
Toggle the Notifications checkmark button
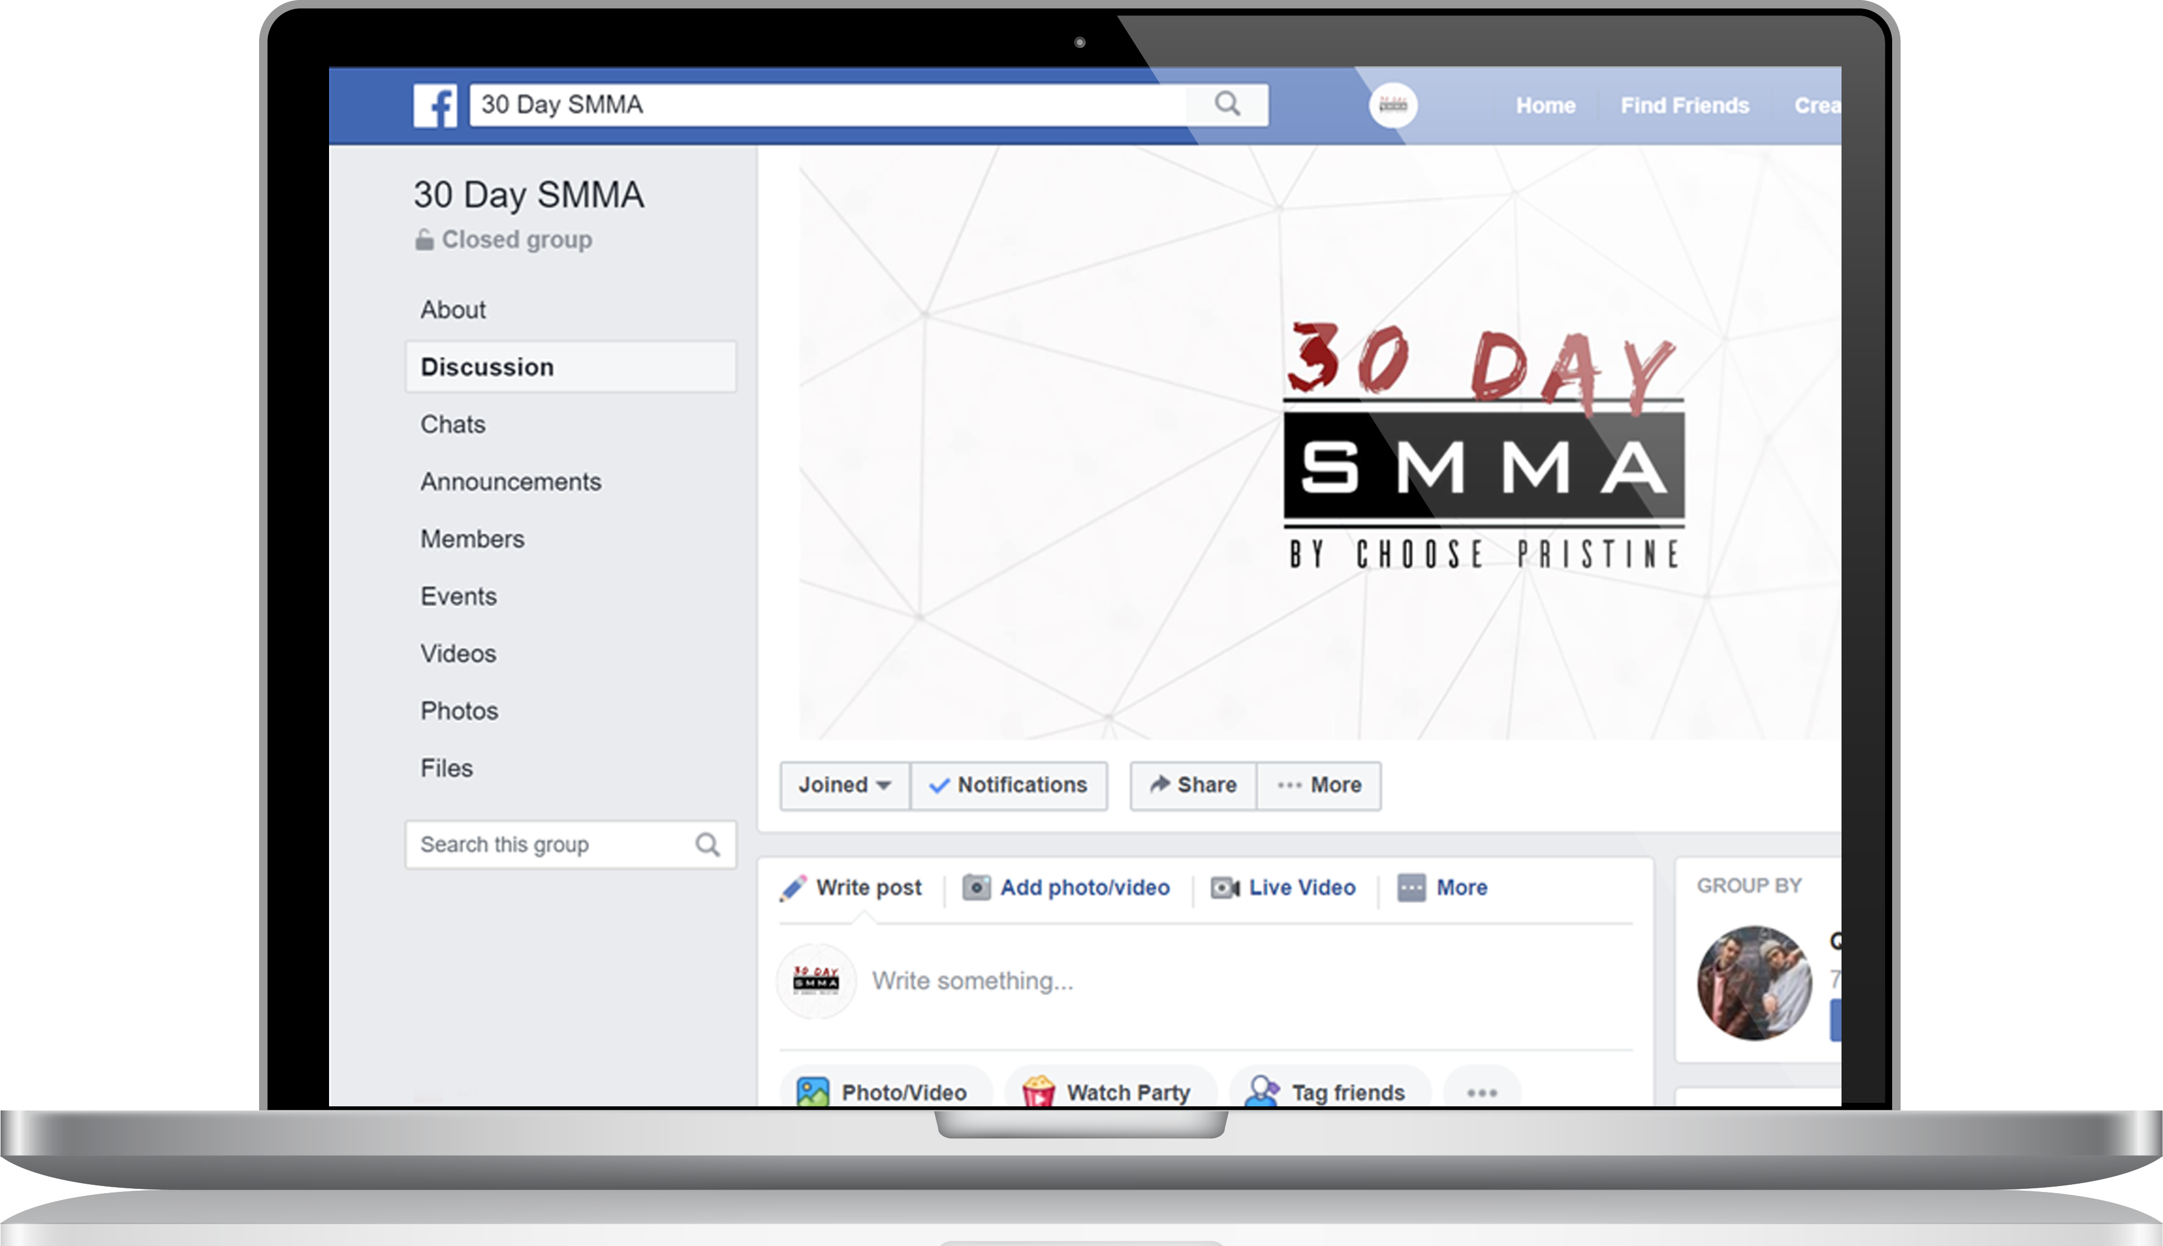pyautogui.click(x=1009, y=786)
